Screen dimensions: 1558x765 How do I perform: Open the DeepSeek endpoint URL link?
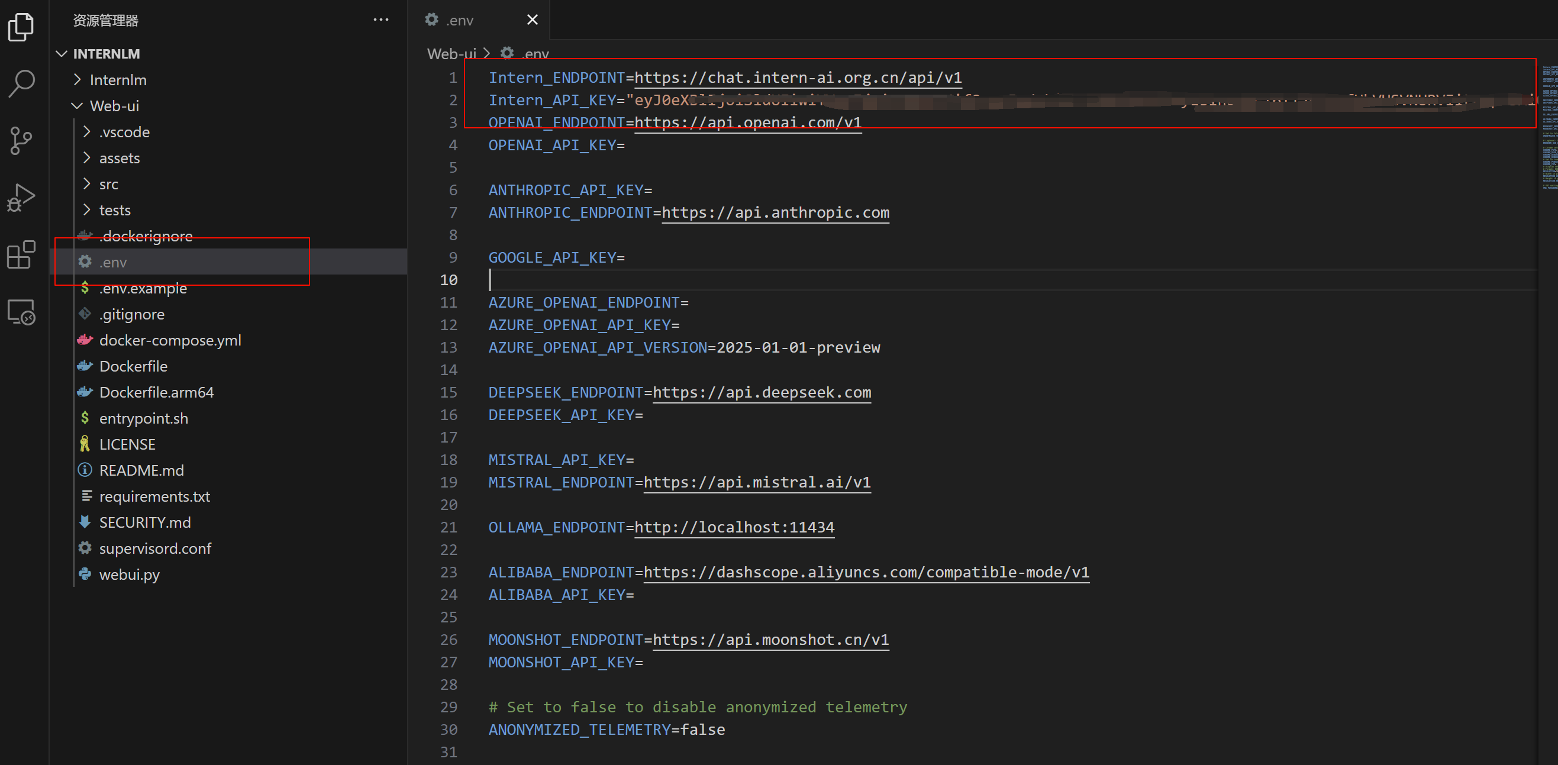click(761, 392)
